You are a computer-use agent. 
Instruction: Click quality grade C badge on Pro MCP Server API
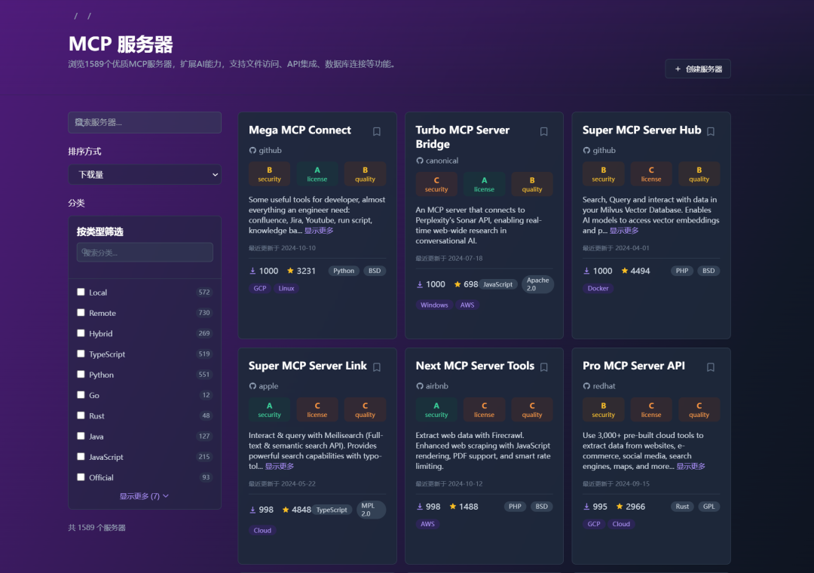[699, 410]
